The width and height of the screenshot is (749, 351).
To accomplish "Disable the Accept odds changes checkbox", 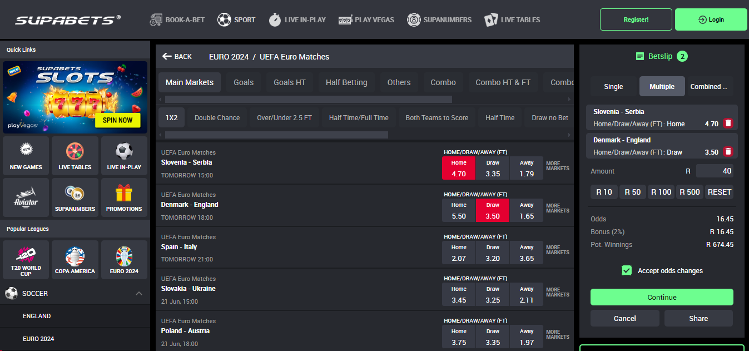I will point(627,270).
